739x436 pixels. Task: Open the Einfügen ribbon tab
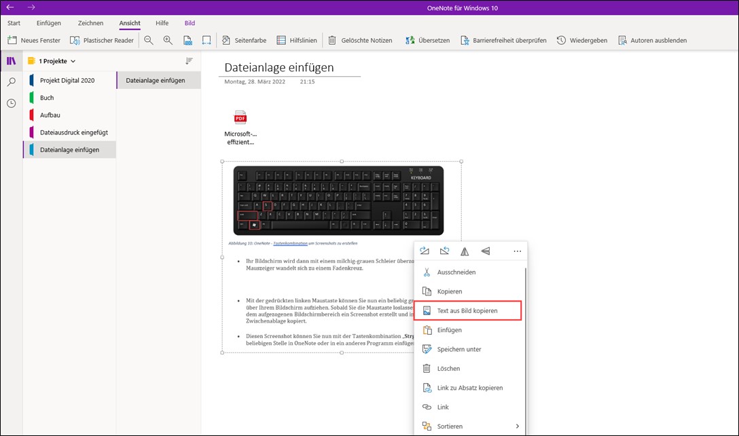coord(48,23)
